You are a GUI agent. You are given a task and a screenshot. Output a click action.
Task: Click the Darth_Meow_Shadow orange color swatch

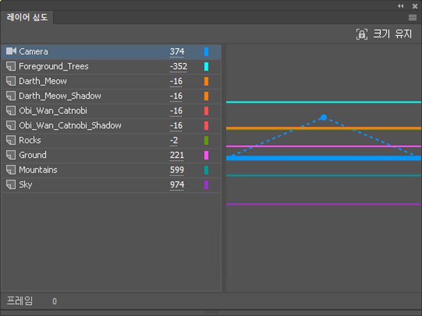tap(206, 96)
